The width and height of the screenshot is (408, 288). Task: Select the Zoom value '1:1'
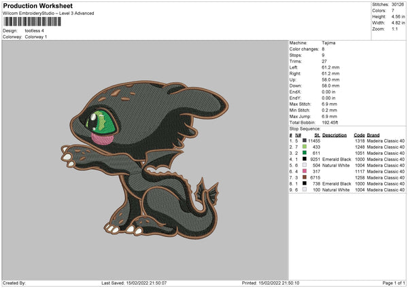coord(394,29)
